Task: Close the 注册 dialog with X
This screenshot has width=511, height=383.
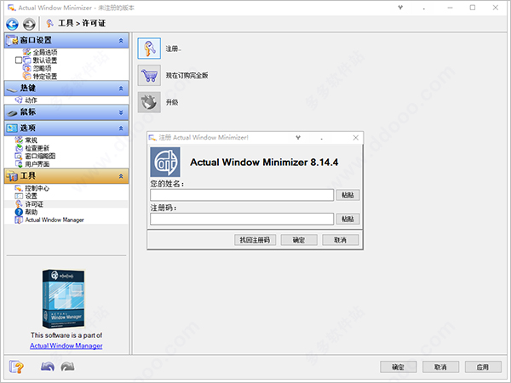Action: [355, 138]
